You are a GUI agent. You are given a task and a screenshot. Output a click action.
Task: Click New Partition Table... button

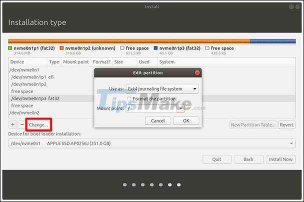253,125
